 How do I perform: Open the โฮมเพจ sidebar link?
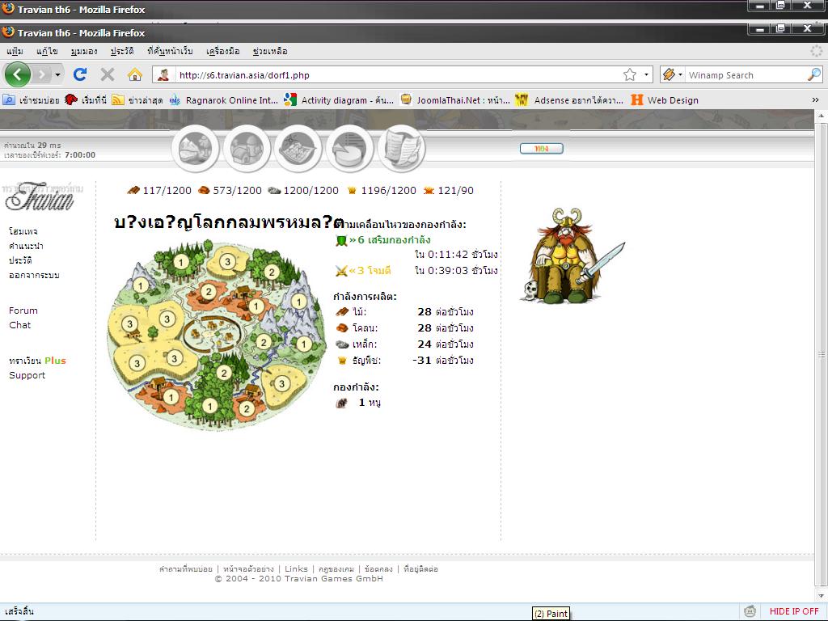click(23, 231)
